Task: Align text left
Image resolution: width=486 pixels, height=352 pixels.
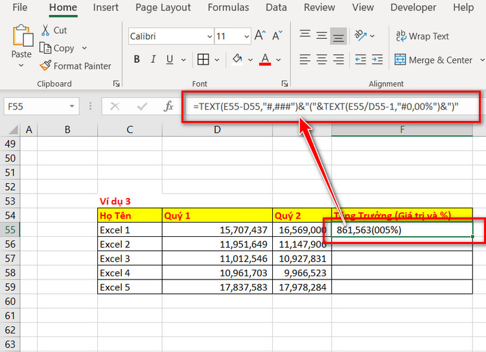Action: click(305, 59)
